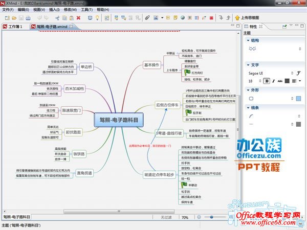Open dropdown arrow next to Insert Image icon

162,18
